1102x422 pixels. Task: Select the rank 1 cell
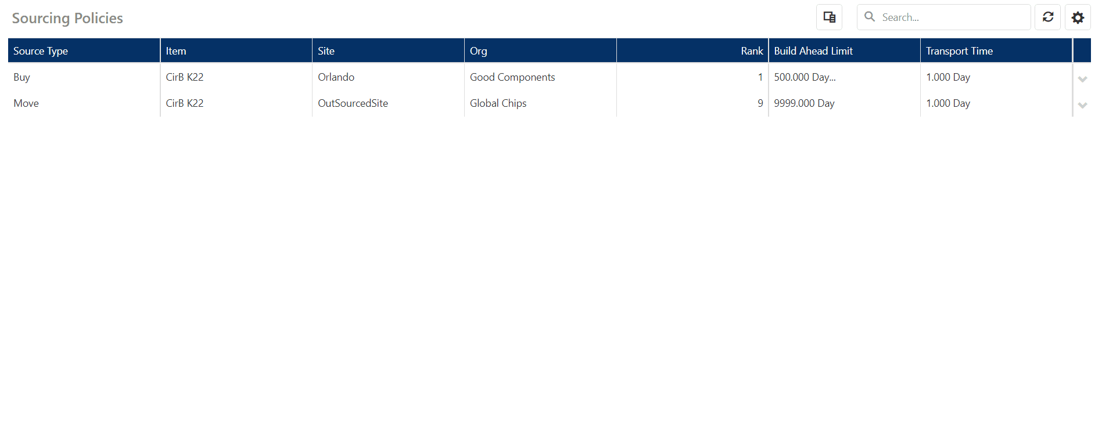point(692,77)
